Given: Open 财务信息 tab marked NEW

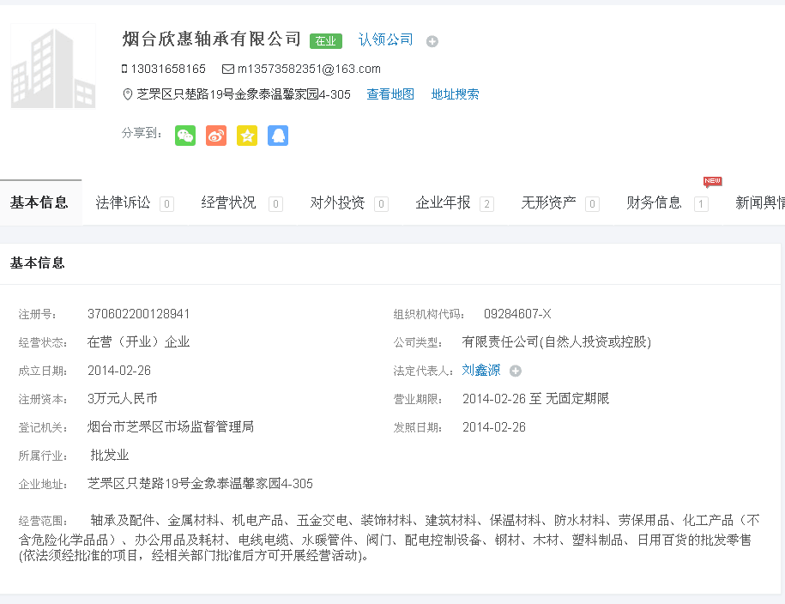Looking at the screenshot, I should click(x=655, y=203).
